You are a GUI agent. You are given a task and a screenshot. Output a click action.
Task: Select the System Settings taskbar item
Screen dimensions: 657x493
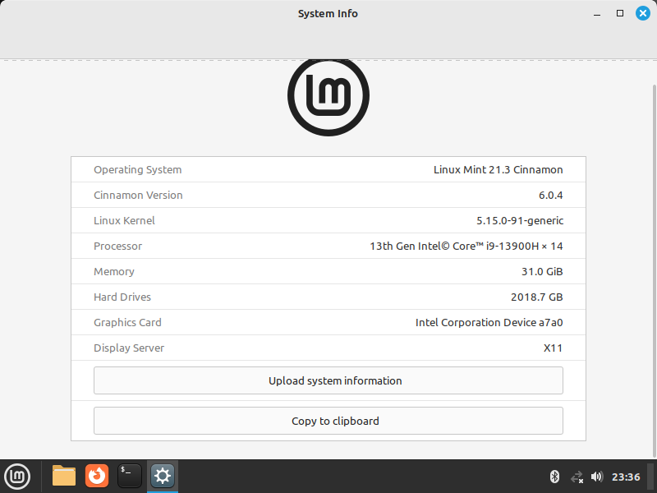click(x=163, y=477)
